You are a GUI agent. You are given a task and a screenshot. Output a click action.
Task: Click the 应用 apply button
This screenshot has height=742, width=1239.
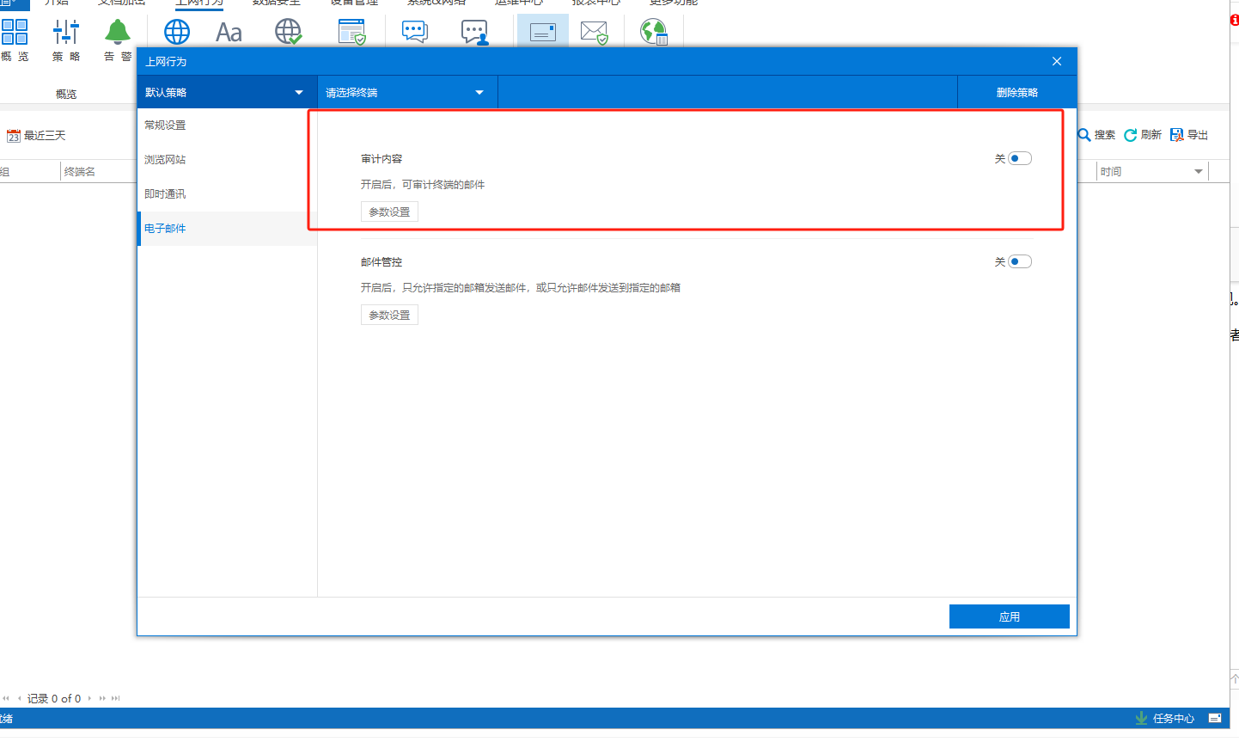(x=1009, y=616)
